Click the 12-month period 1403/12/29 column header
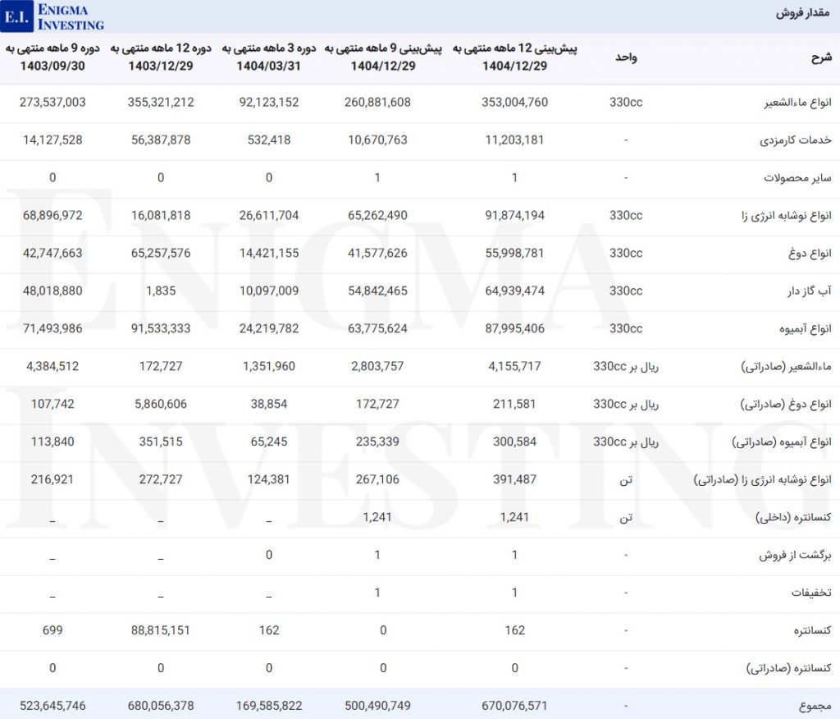Screen dimensions: 840x719 (160, 57)
